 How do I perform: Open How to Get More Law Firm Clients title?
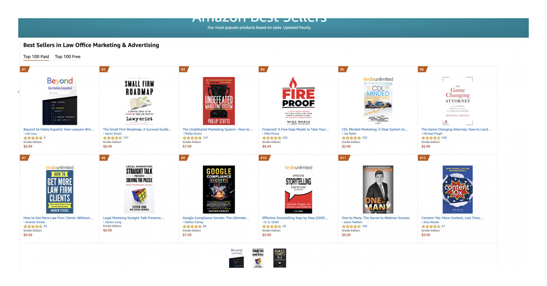(59, 218)
